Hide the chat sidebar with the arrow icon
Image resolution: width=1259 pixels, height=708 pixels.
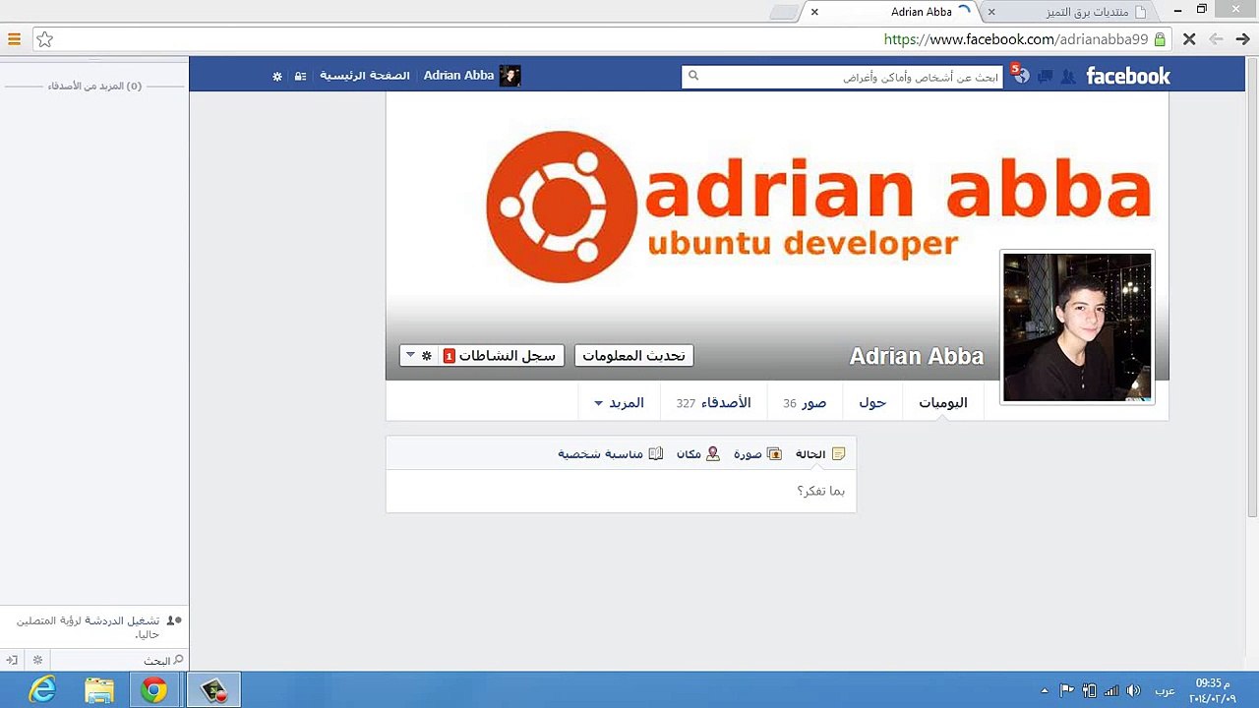click(x=12, y=660)
